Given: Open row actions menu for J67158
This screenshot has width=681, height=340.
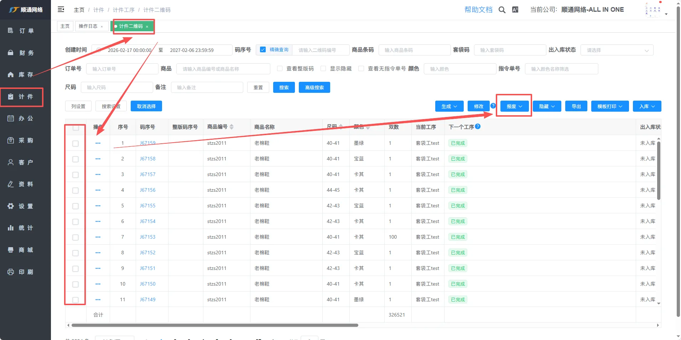Looking at the screenshot, I should pos(98,159).
